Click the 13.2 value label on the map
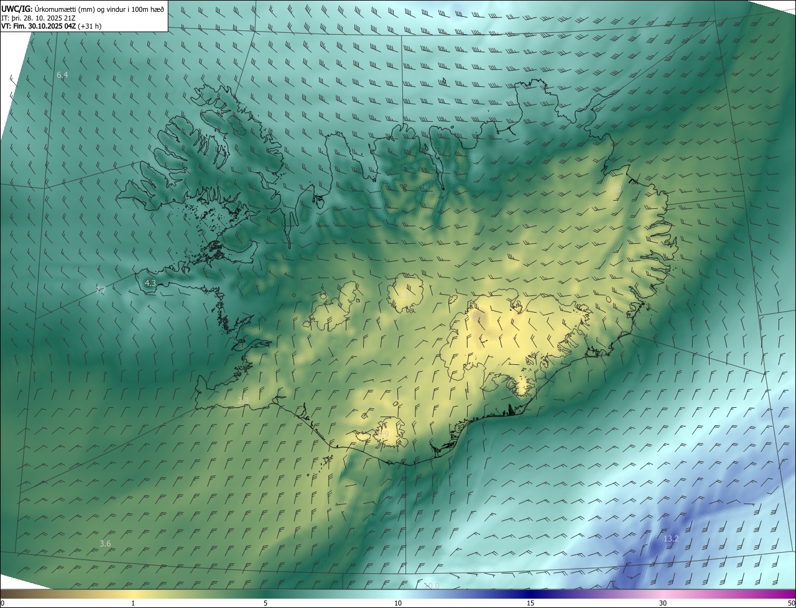The width and height of the screenshot is (796, 608). point(671,538)
